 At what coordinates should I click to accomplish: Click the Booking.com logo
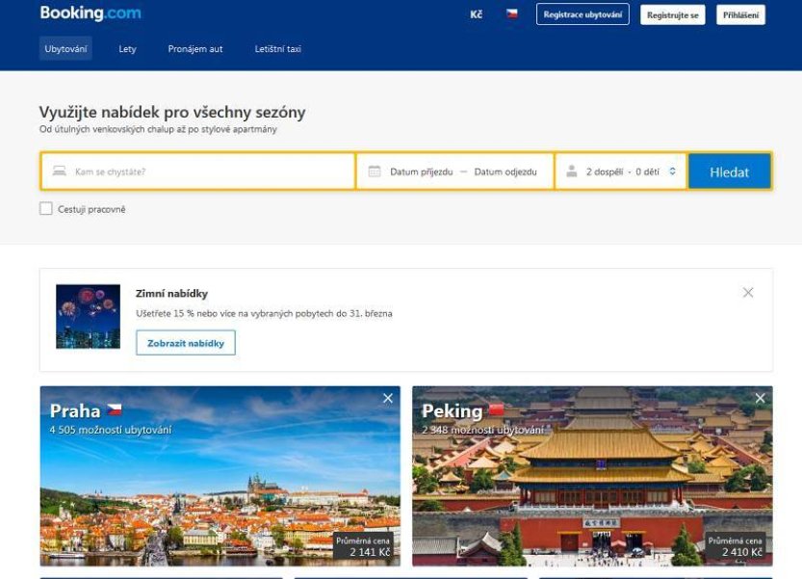tap(88, 13)
